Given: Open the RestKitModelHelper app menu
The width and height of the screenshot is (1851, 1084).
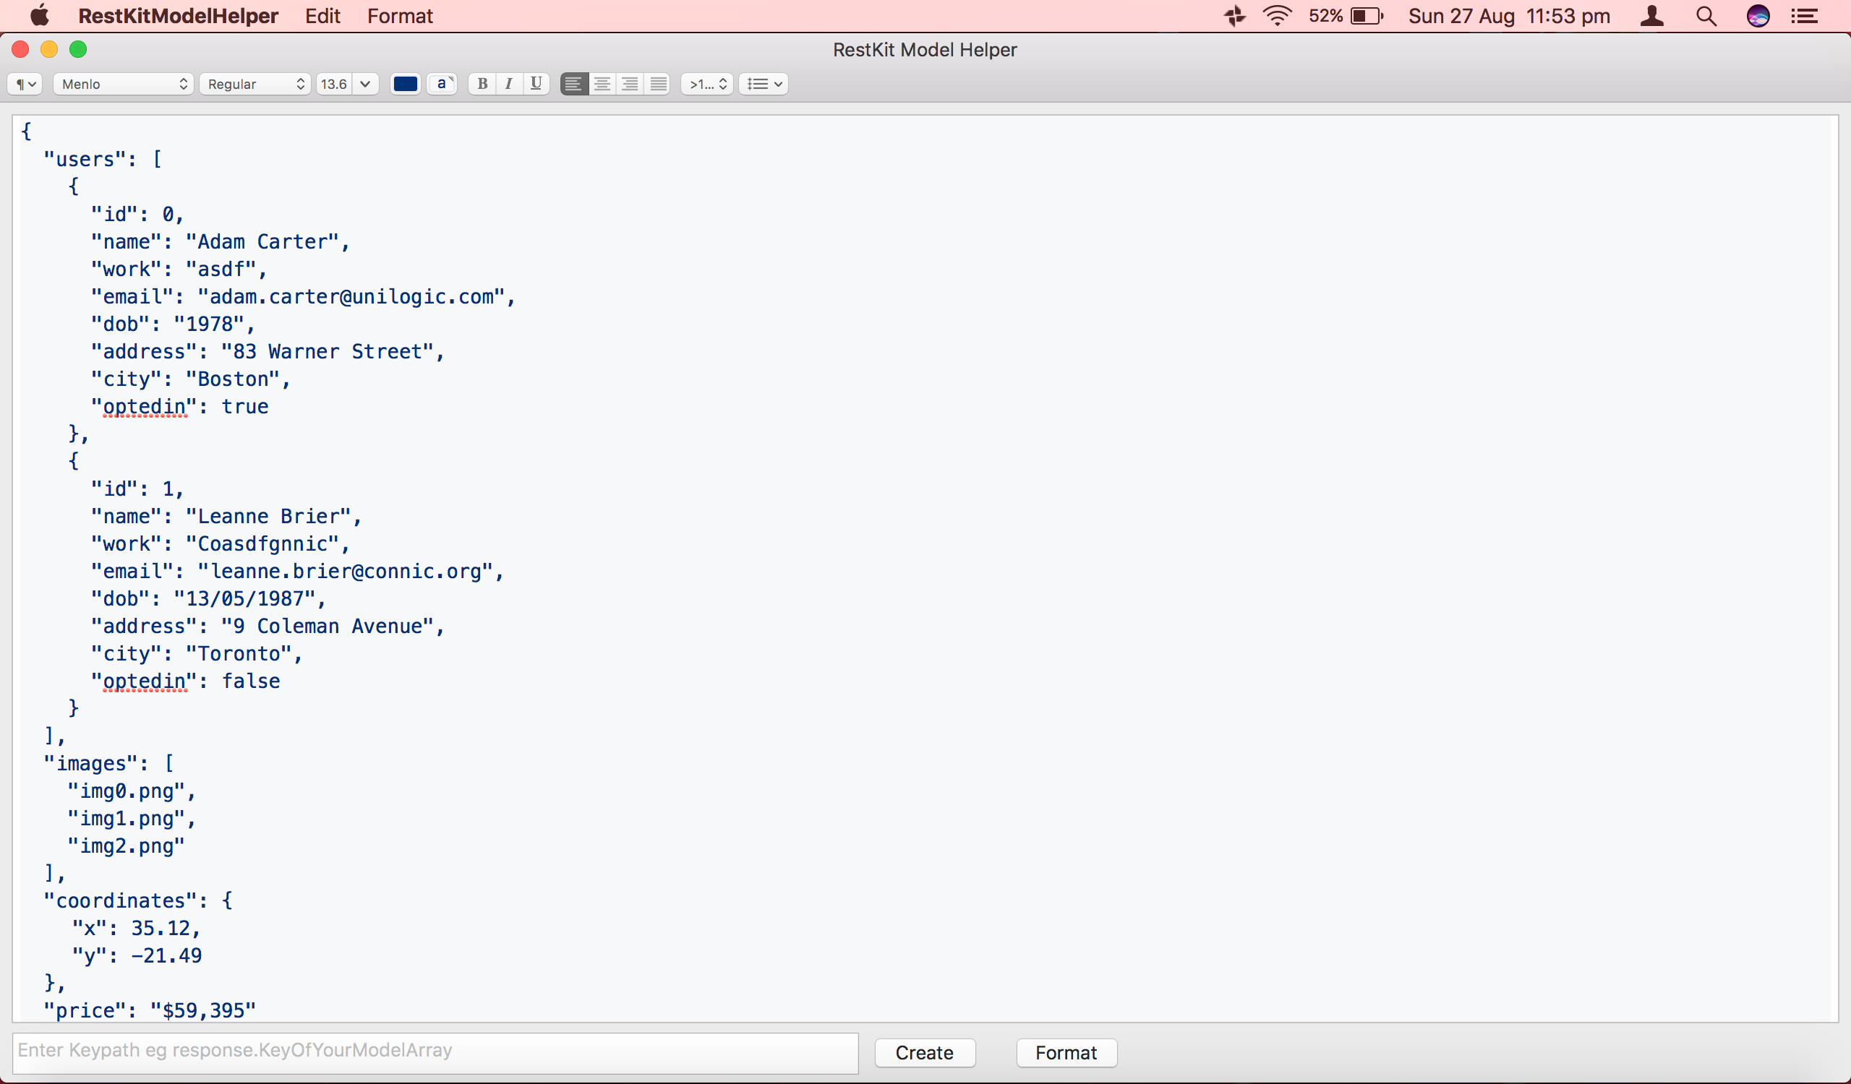Looking at the screenshot, I should (178, 15).
